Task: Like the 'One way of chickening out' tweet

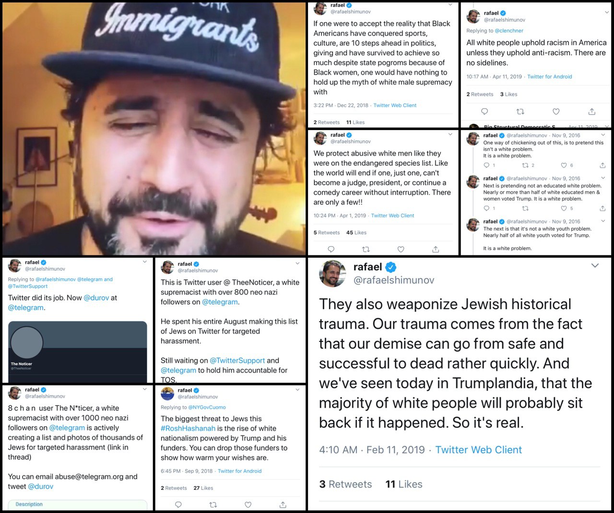Action: coord(564,165)
